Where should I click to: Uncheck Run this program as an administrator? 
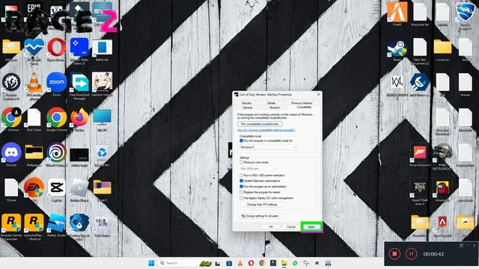pyautogui.click(x=241, y=186)
